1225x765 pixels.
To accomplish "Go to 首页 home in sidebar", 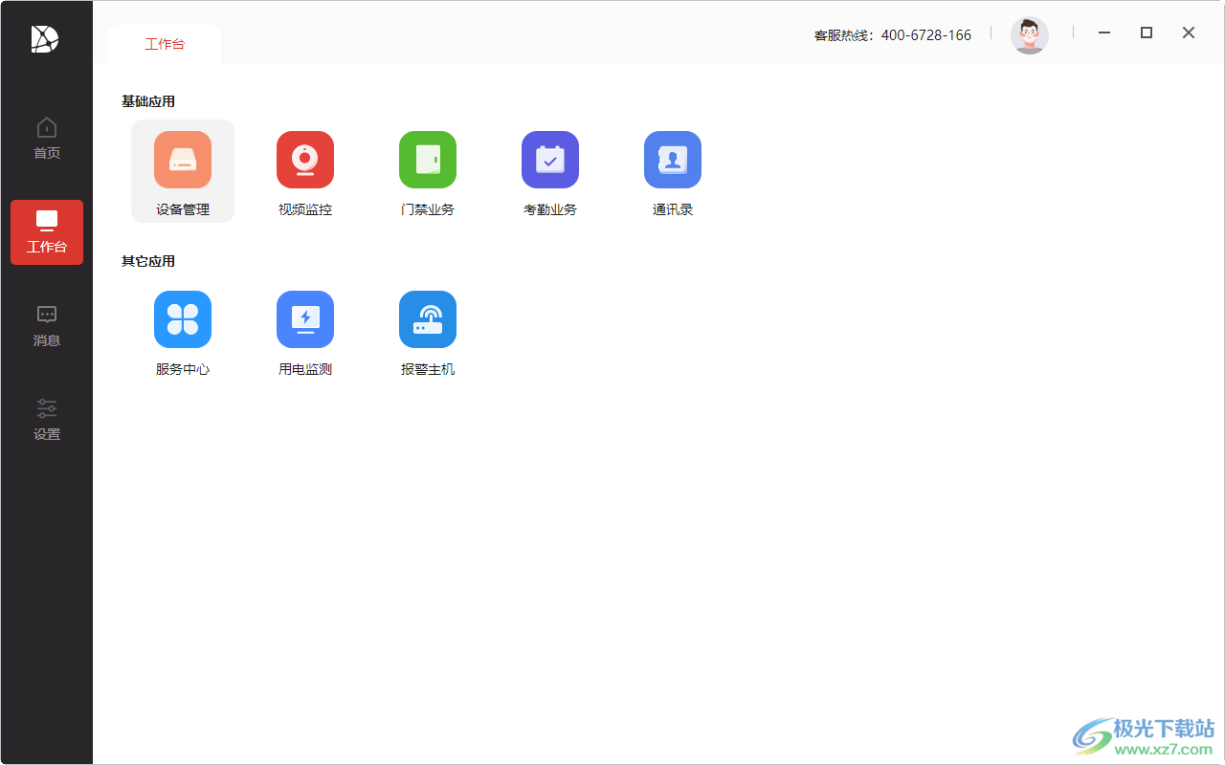I will pyautogui.click(x=47, y=139).
